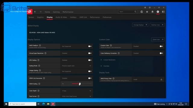Open favorites star icon
The height and width of the screenshot is (108, 193).
(147, 12)
